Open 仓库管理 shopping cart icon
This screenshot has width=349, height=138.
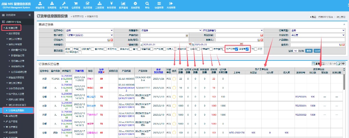pyautogui.click(x=76, y=3)
